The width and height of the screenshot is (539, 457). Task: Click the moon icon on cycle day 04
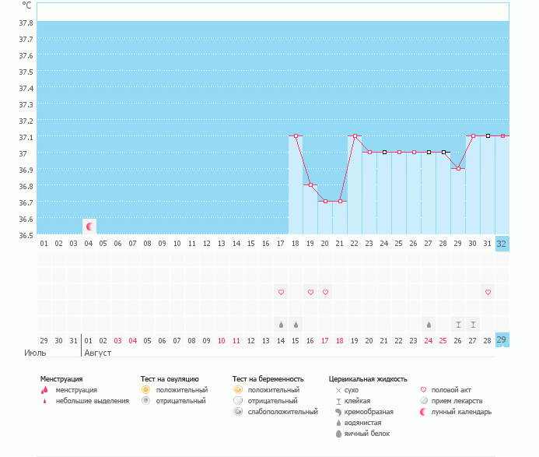pyautogui.click(x=89, y=227)
